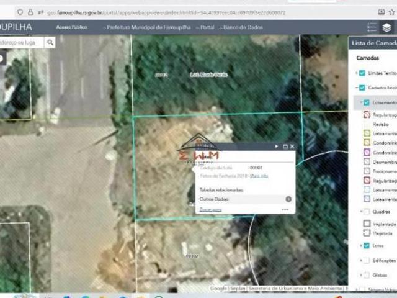The height and width of the screenshot is (298, 397).
Task: Click the search magnifier button
Action: 50,42
